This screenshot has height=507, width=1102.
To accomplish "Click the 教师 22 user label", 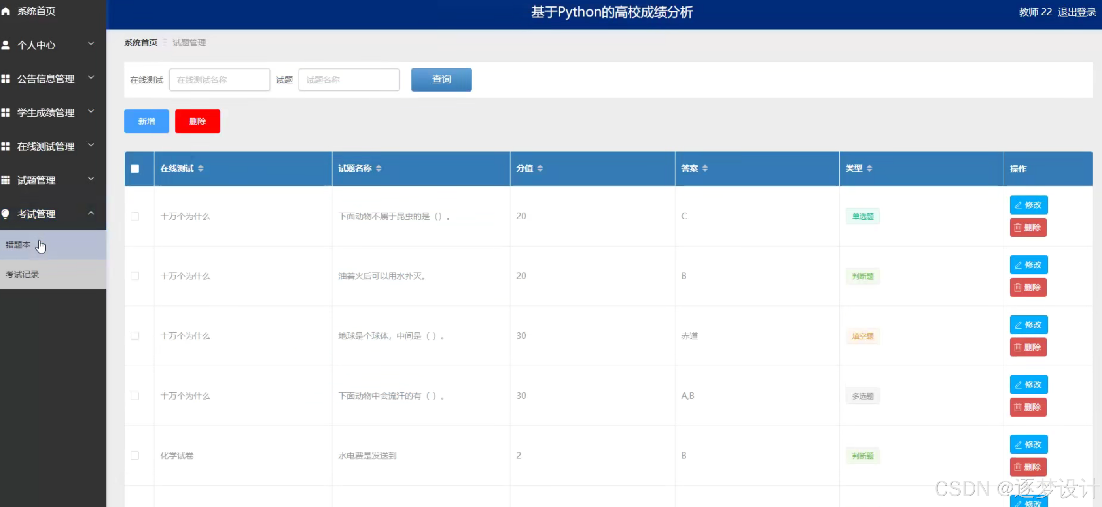I will point(1035,12).
